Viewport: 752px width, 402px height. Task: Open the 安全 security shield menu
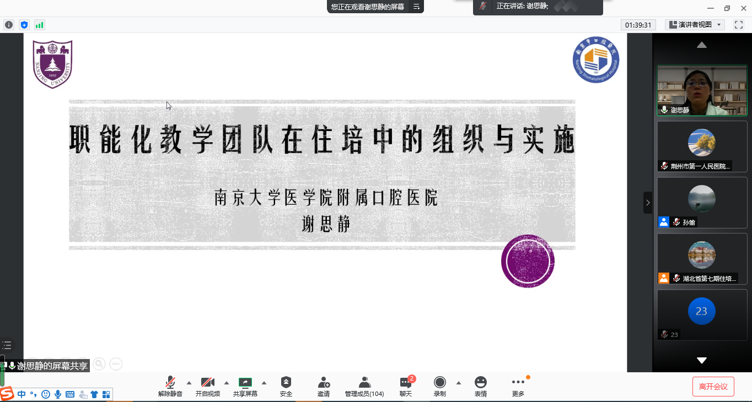pyautogui.click(x=286, y=387)
